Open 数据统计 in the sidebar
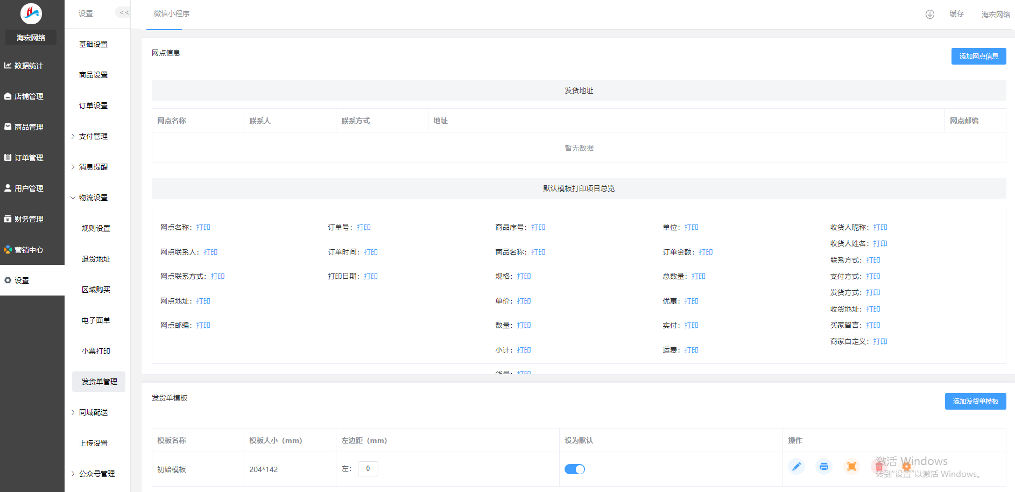 pyautogui.click(x=32, y=66)
